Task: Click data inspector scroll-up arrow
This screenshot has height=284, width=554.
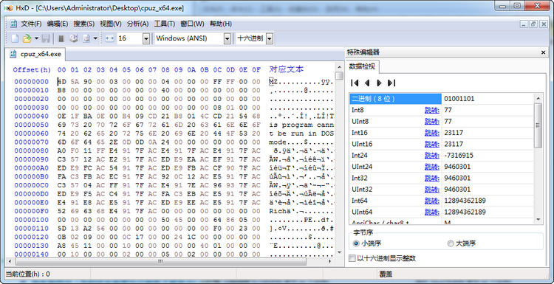Action: (x=538, y=98)
